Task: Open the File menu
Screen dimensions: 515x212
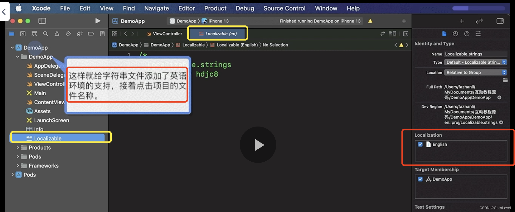Action: pyautogui.click(x=65, y=8)
